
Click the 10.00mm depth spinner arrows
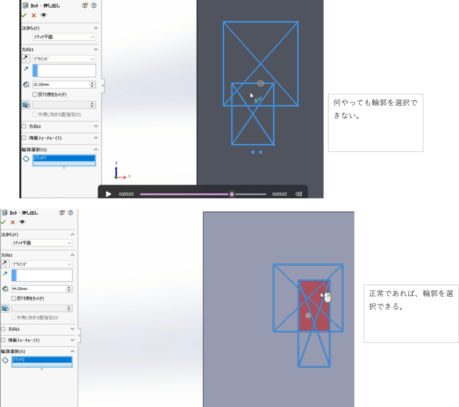(92, 84)
